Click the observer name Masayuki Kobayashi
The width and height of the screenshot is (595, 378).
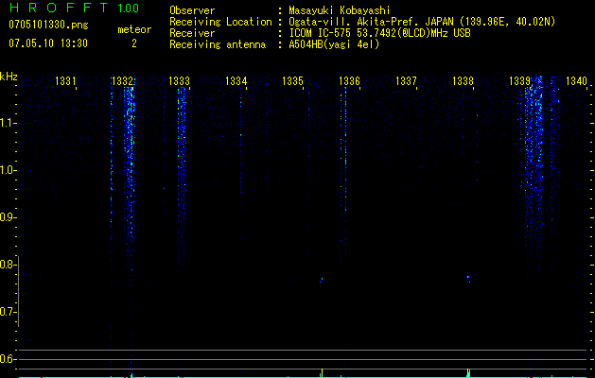click(340, 10)
